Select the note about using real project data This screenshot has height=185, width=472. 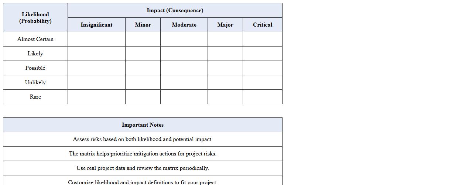coord(143,168)
